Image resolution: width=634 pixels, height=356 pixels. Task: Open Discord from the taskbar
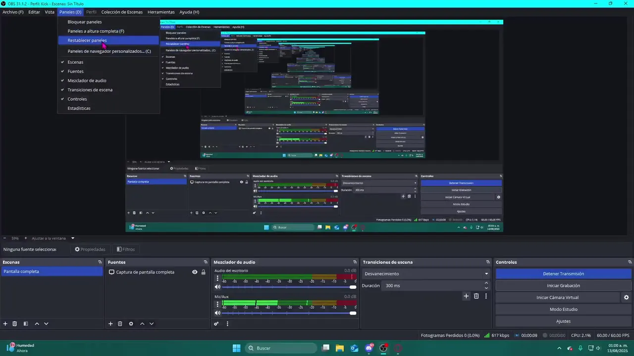coord(369,348)
